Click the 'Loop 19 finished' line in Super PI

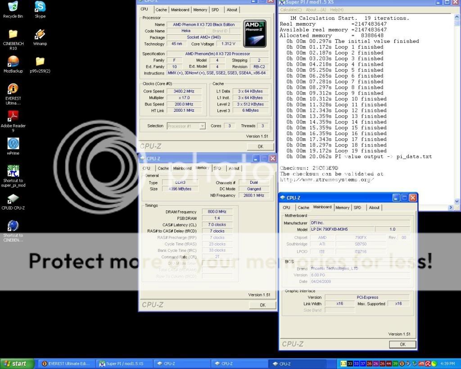pos(337,150)
